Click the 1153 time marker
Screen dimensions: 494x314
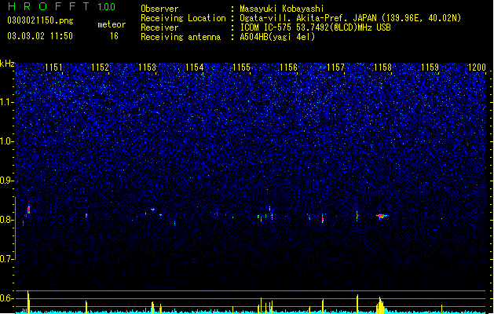(147, 68)
